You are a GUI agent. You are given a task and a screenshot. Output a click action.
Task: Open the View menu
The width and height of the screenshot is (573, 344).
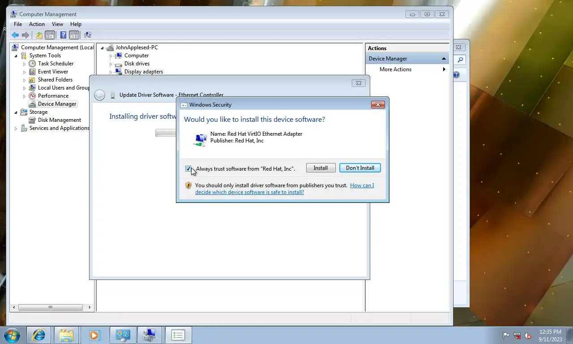(x=57, y=24)
